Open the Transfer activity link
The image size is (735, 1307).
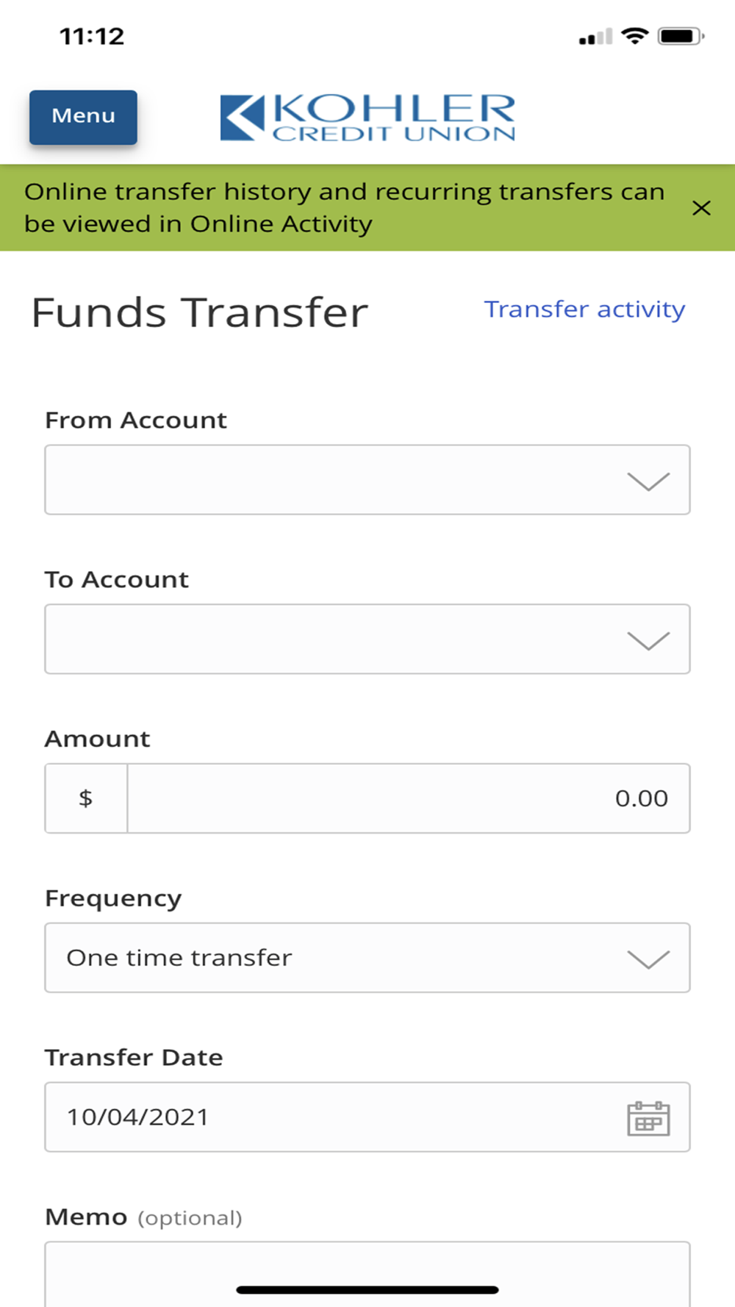584,309
